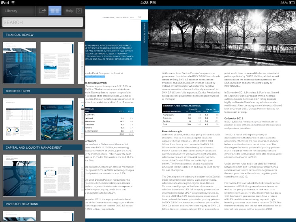Tap the vertical Danica Pension banner label

click(144, 33)
